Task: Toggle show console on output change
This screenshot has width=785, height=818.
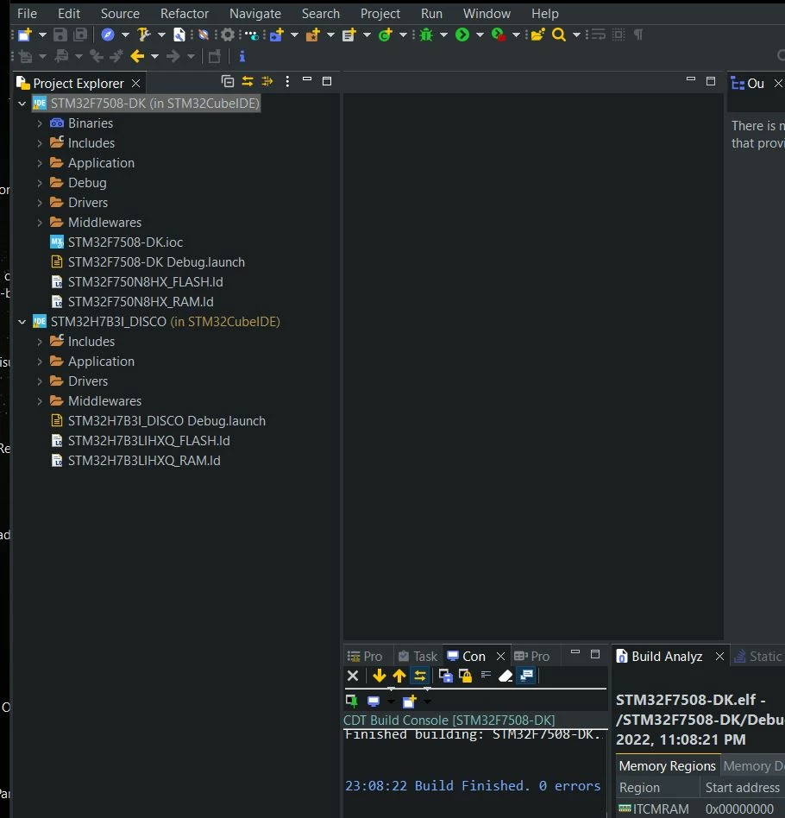Action: pos(527,676)
